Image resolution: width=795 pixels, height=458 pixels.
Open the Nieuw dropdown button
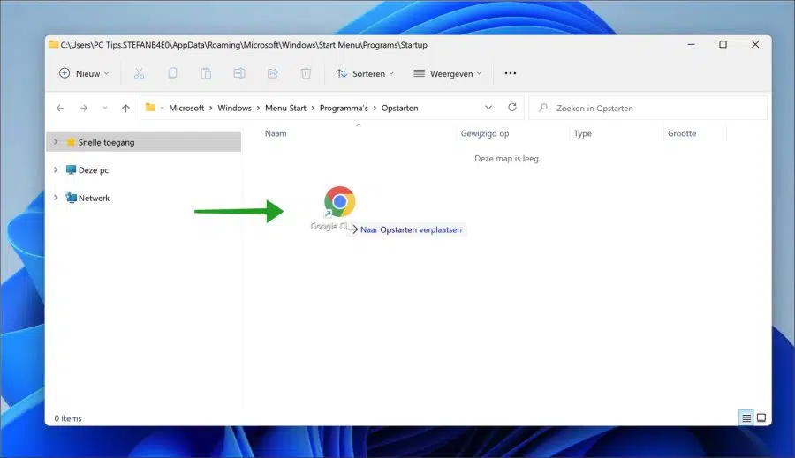(x=84, y=73)
